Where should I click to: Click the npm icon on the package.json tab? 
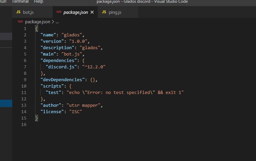click(59, 12)
